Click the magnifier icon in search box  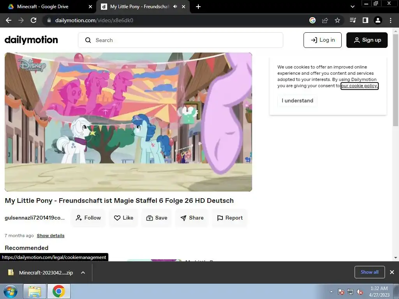click(x=88, y=40)
